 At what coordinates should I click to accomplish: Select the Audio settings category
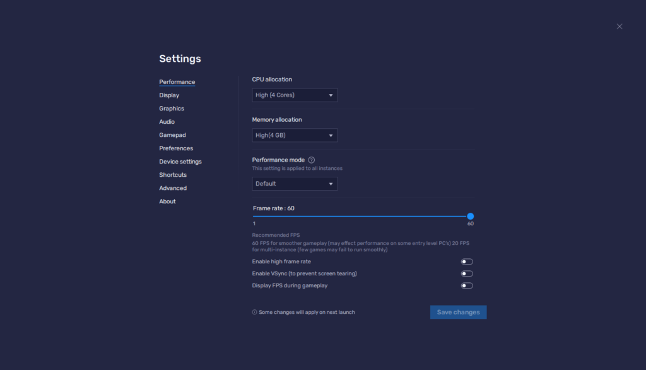pos(167,121)
